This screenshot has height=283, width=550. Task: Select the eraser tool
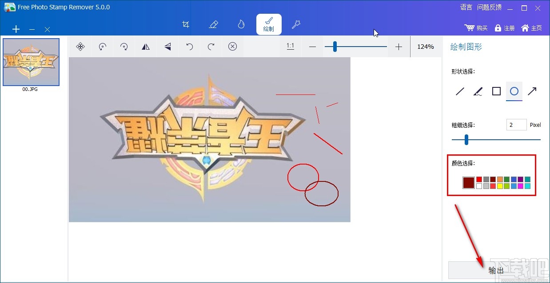click(x=214, y=24)
